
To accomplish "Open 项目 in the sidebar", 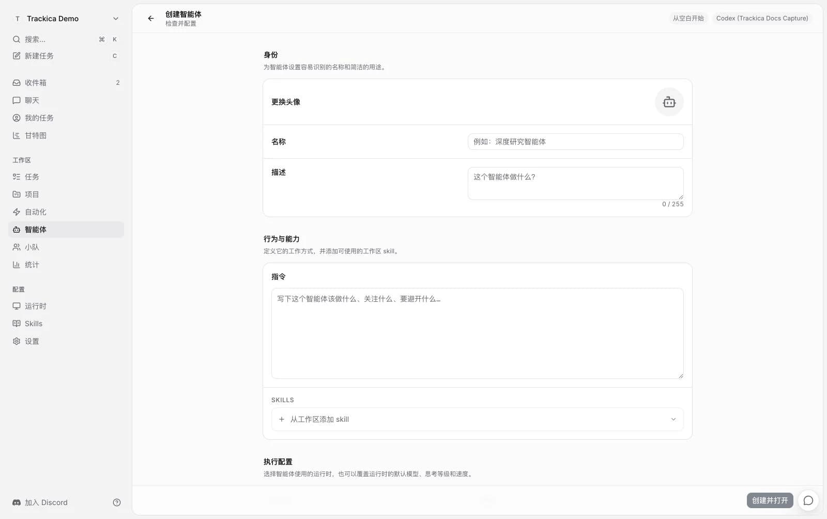I will (x=66, y=194).
